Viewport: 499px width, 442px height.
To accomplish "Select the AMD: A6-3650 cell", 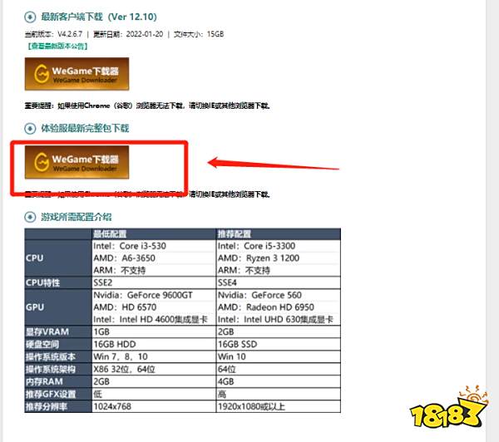I will (154, 258).
